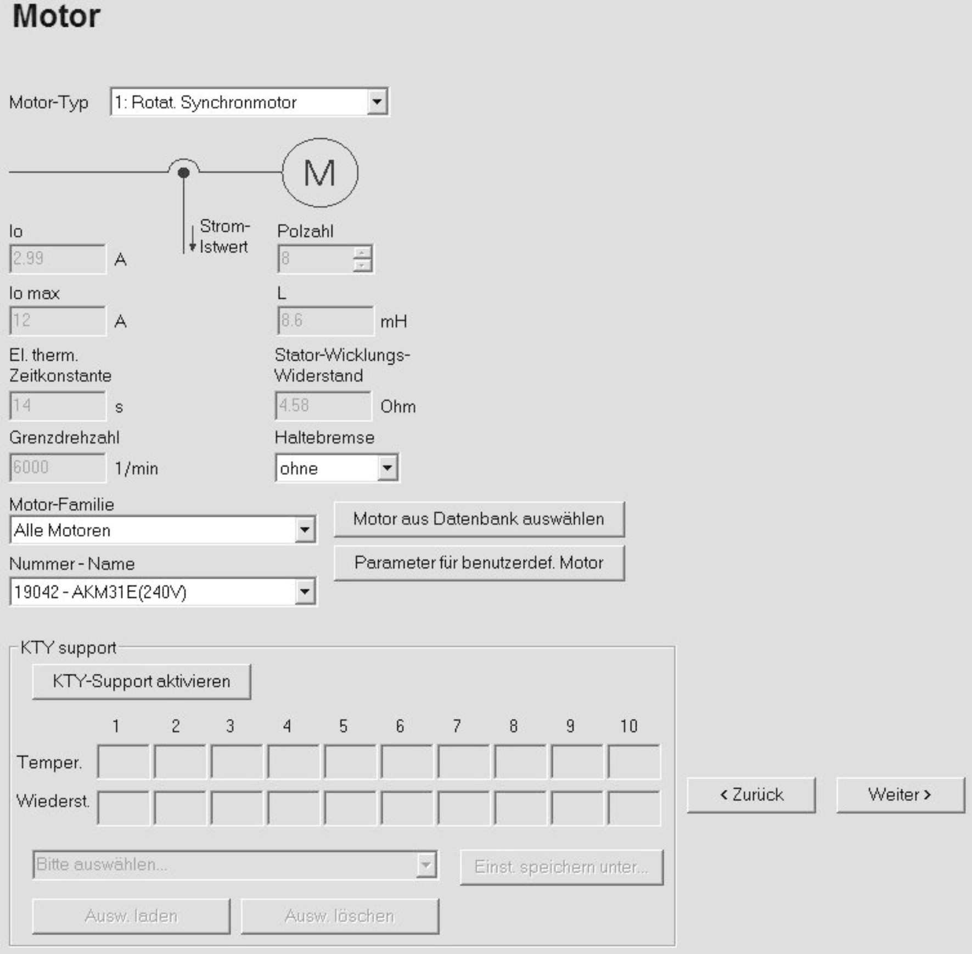Click Wiederst. cell in column 10
This screenshot has width=972, height=954.
pos(634,807)
